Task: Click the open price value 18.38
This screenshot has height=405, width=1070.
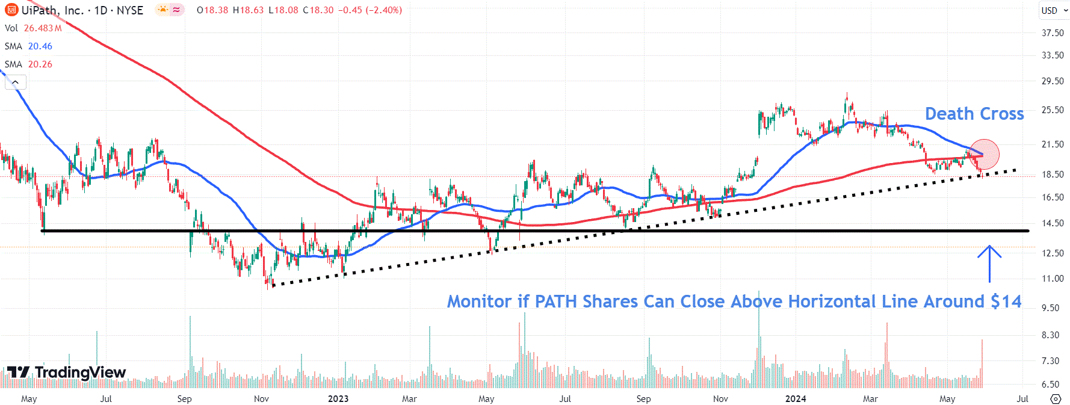Action: pos(216,10)
